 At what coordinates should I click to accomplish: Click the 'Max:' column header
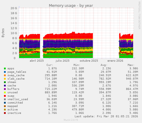131,65
